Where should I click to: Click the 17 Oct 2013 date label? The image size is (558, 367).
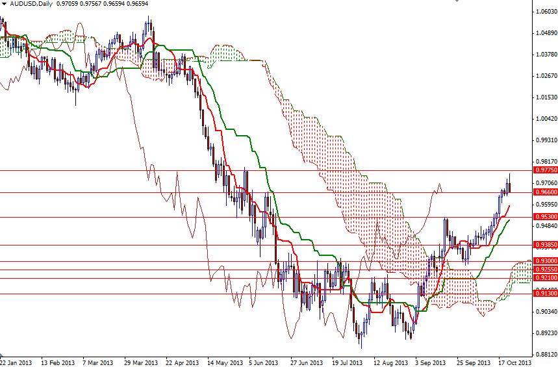pos(514,362)
